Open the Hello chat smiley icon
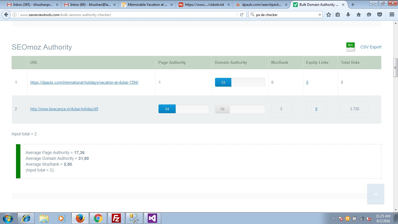 [x=369, y=15]
